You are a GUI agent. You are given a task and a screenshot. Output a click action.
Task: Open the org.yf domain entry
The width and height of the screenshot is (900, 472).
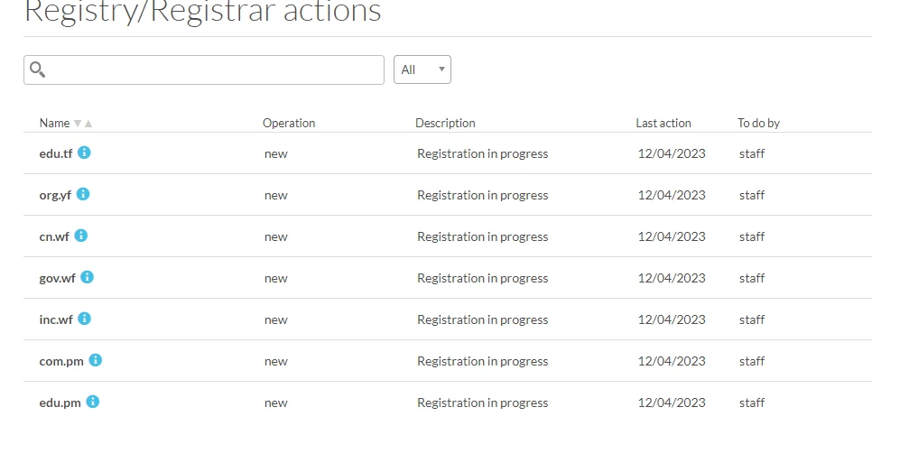[x=55, y=195]
